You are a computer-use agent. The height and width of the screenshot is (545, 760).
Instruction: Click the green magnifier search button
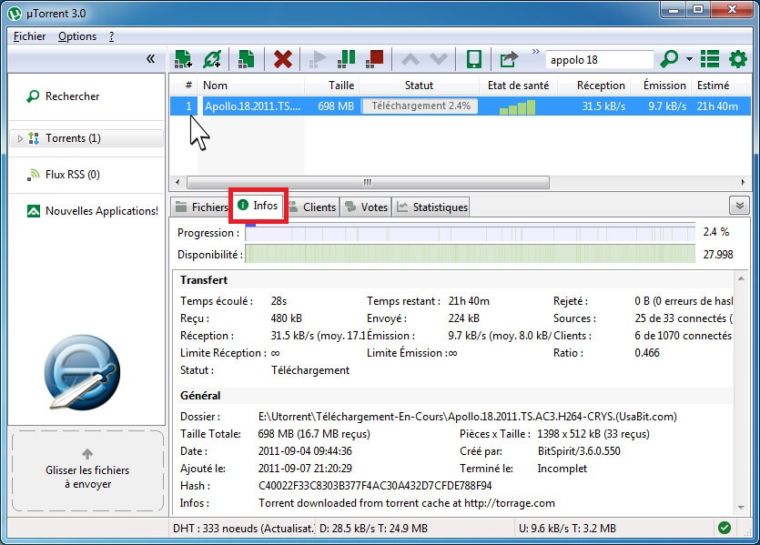point(669,59)
